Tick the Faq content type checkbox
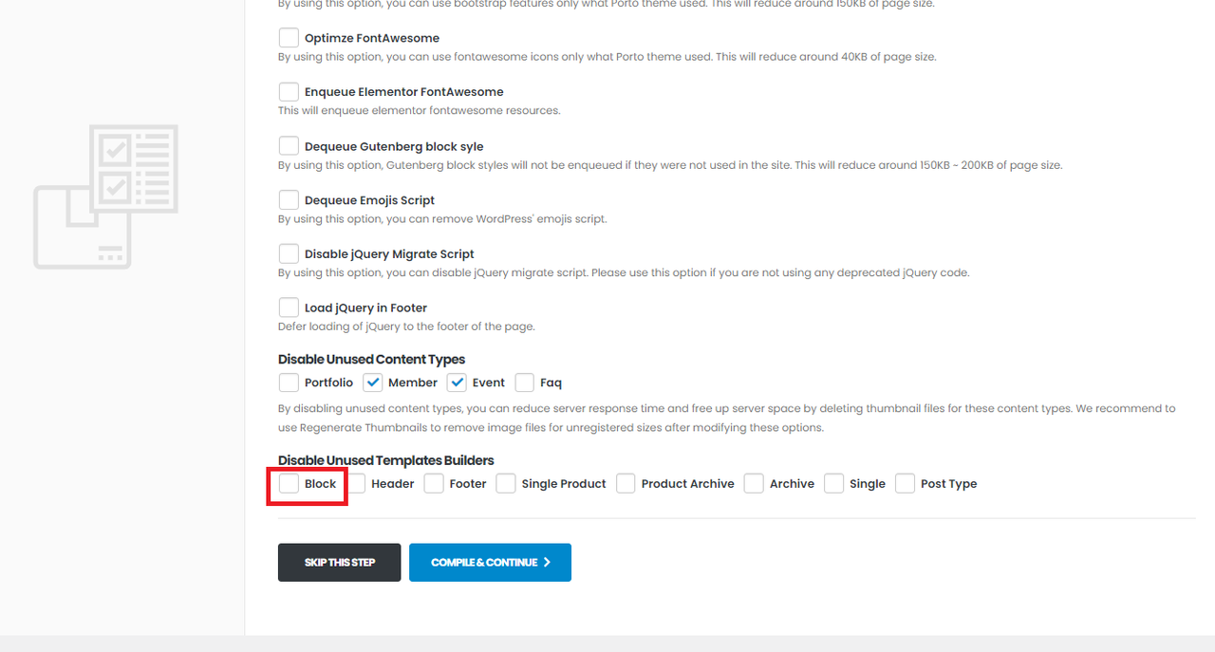 (x=524, y=382)
